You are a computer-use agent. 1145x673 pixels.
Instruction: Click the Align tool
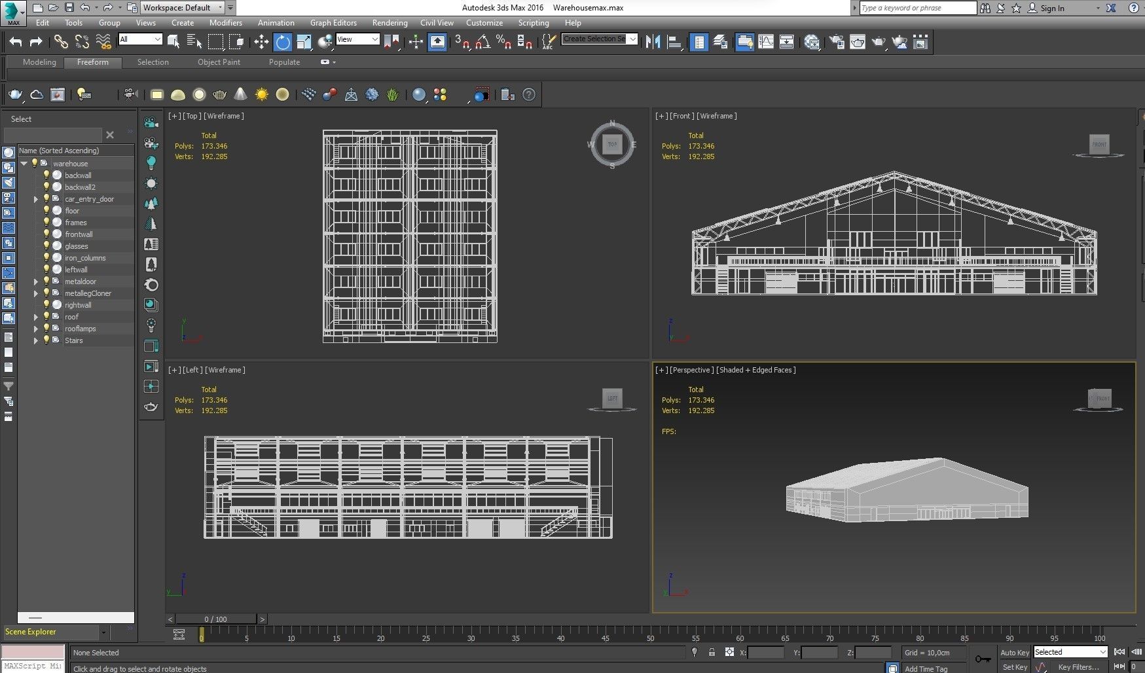coord(674,42)
